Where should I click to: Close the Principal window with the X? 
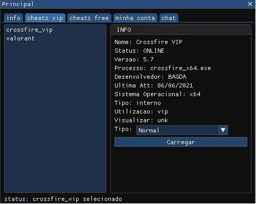coord(250,4)
